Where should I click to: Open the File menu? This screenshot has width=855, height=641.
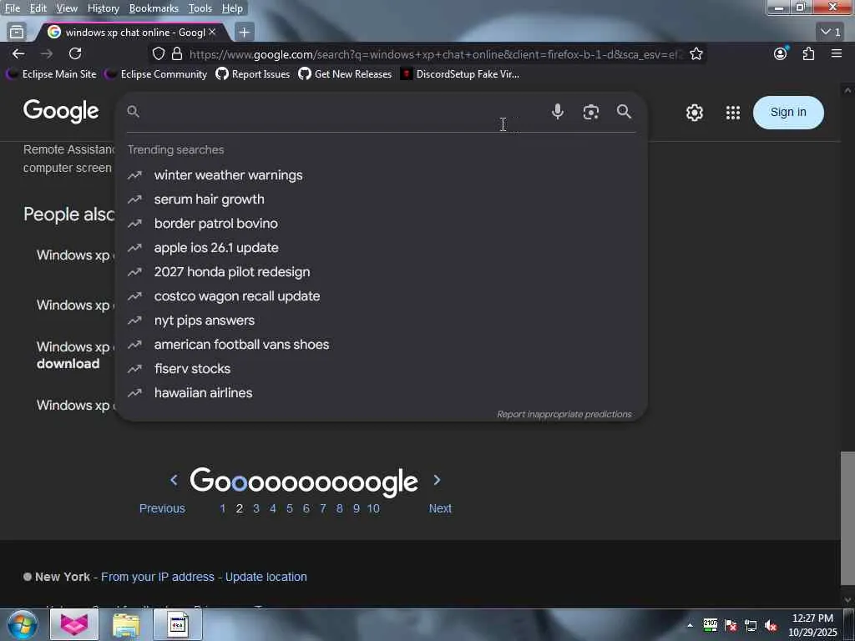(13, 8)
